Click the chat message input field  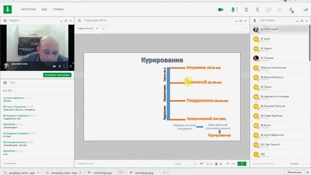(x=37, y=163)
